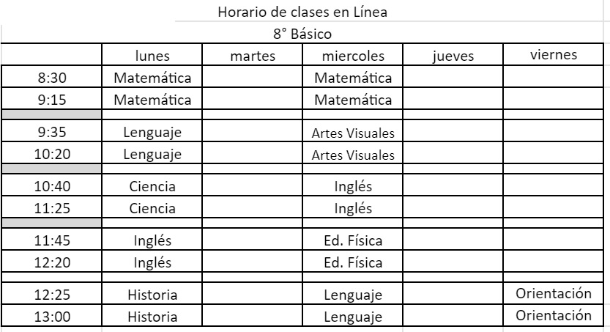
Task: Click the 13:00 time cell
Action: [x=52, y=317]
